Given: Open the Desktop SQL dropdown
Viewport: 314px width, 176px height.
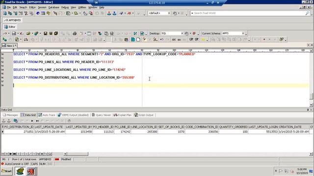Looking at the screenshot, I should 182,33.
